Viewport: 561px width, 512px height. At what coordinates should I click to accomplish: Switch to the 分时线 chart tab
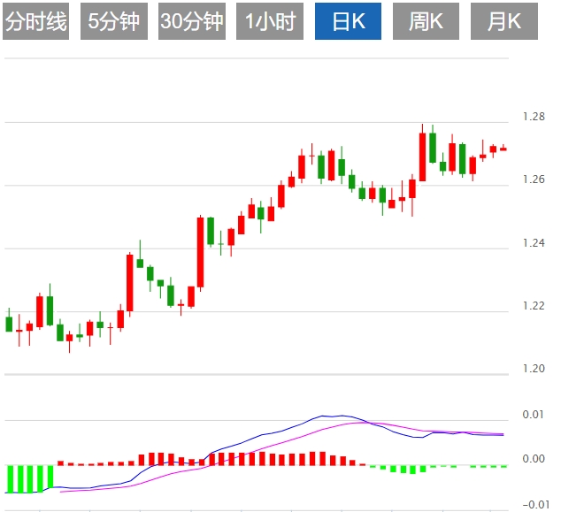click(x=35, y=21)
